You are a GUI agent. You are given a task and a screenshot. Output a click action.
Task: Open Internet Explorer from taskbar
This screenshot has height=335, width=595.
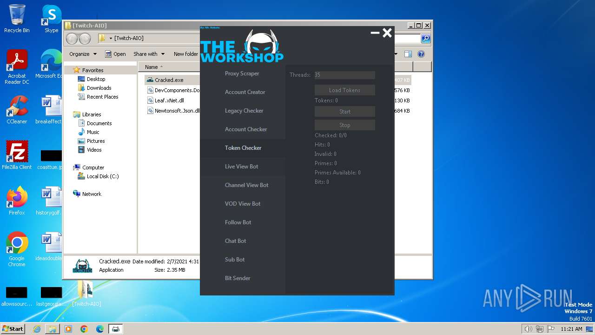pos(37,329)
